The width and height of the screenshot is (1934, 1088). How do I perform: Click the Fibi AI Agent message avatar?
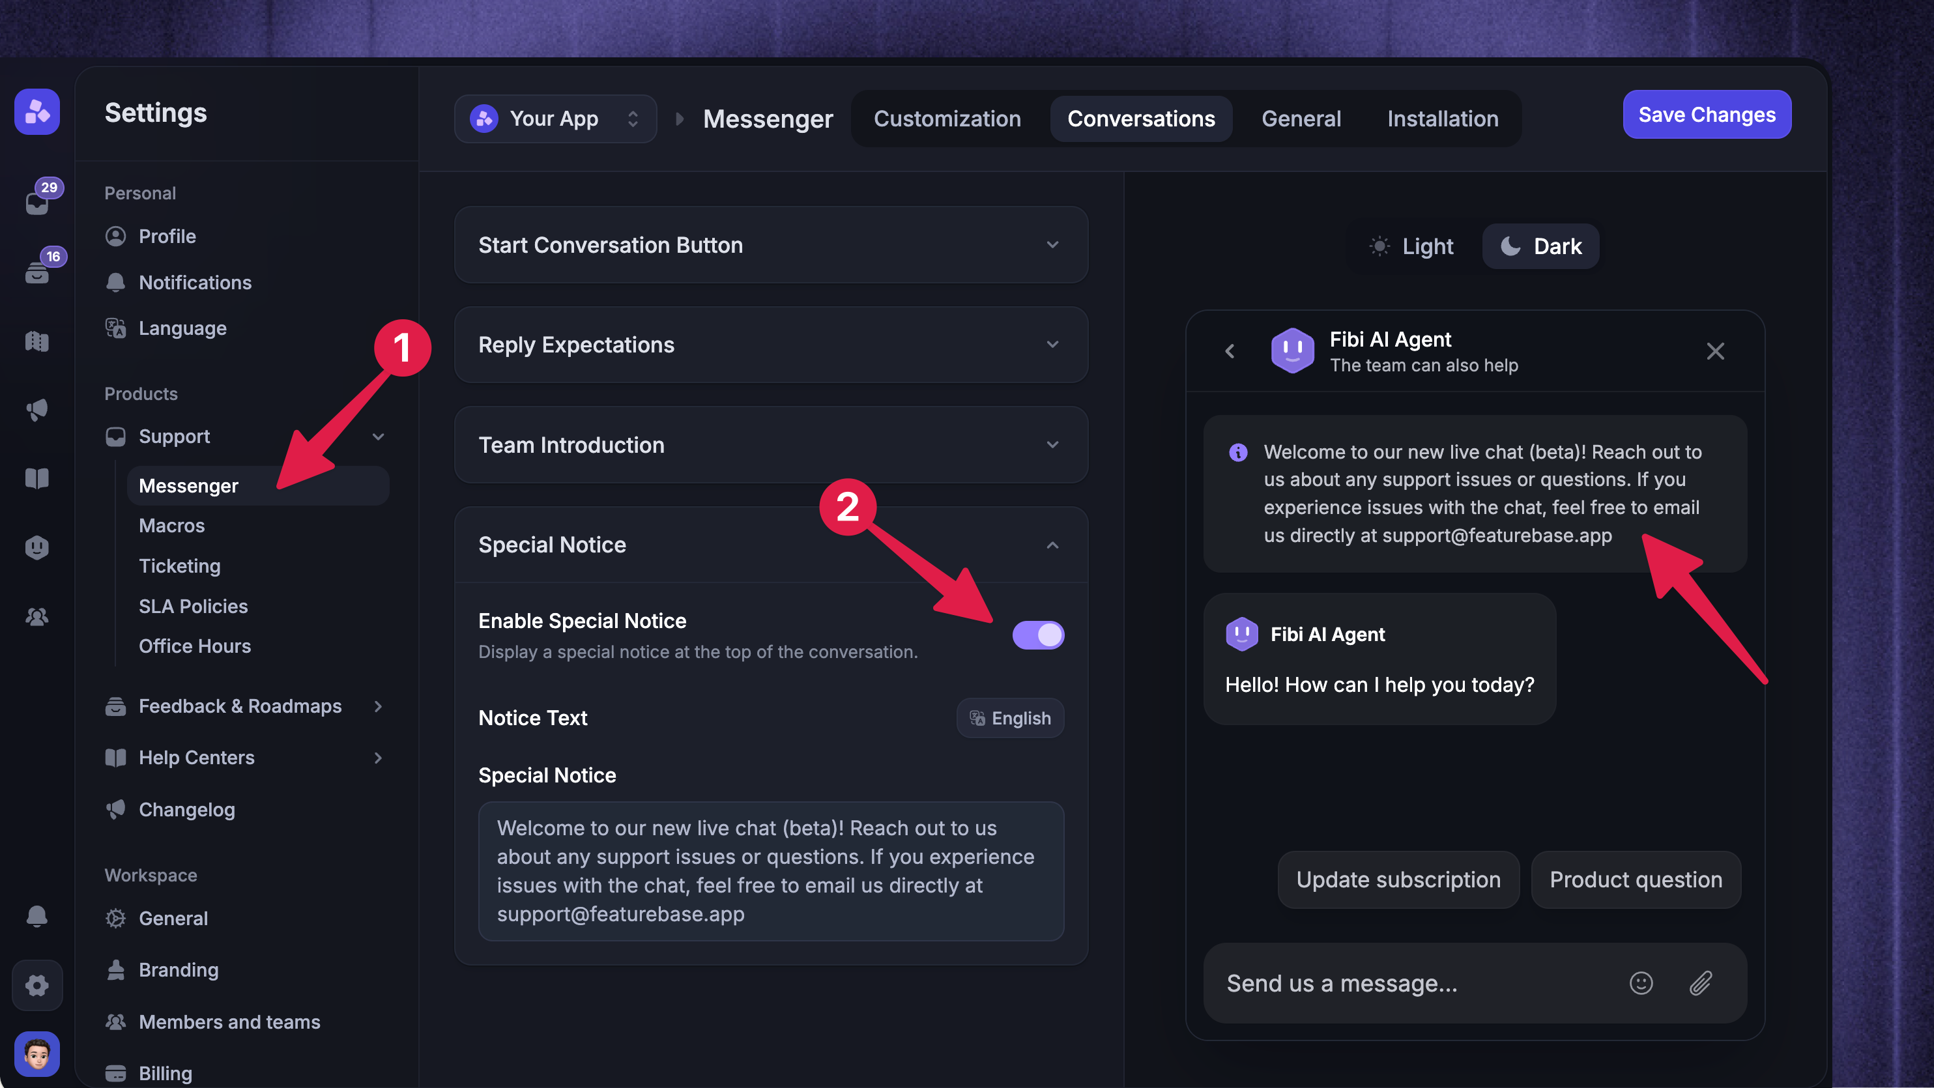pyautogui.click(x=1242, y=635)
